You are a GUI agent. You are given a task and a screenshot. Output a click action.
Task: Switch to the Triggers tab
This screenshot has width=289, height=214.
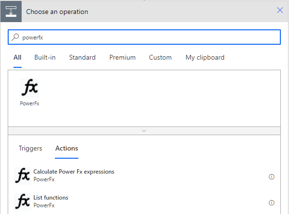tap(30, 149)
